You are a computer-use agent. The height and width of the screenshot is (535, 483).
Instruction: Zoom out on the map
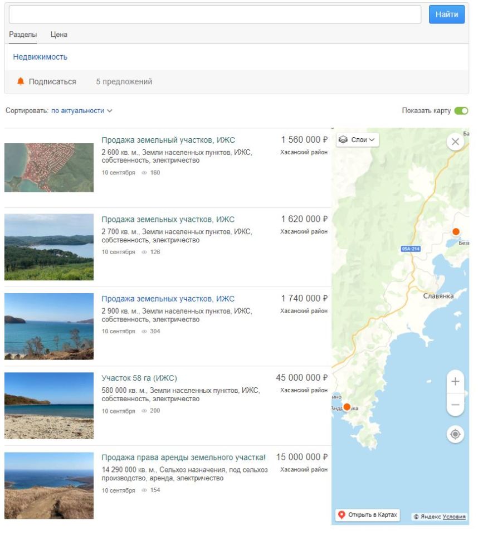click(455, 405)
